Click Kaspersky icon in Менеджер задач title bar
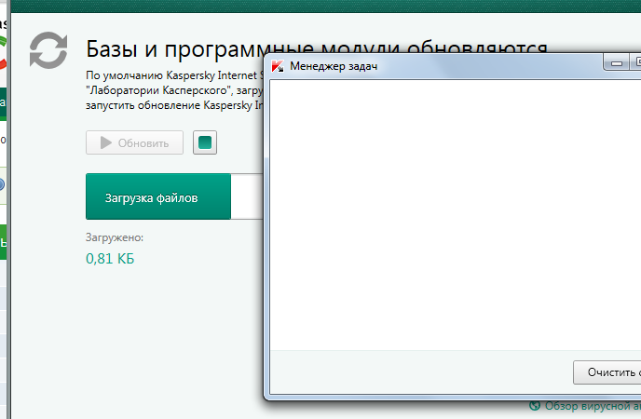 [x=278, y=66]
